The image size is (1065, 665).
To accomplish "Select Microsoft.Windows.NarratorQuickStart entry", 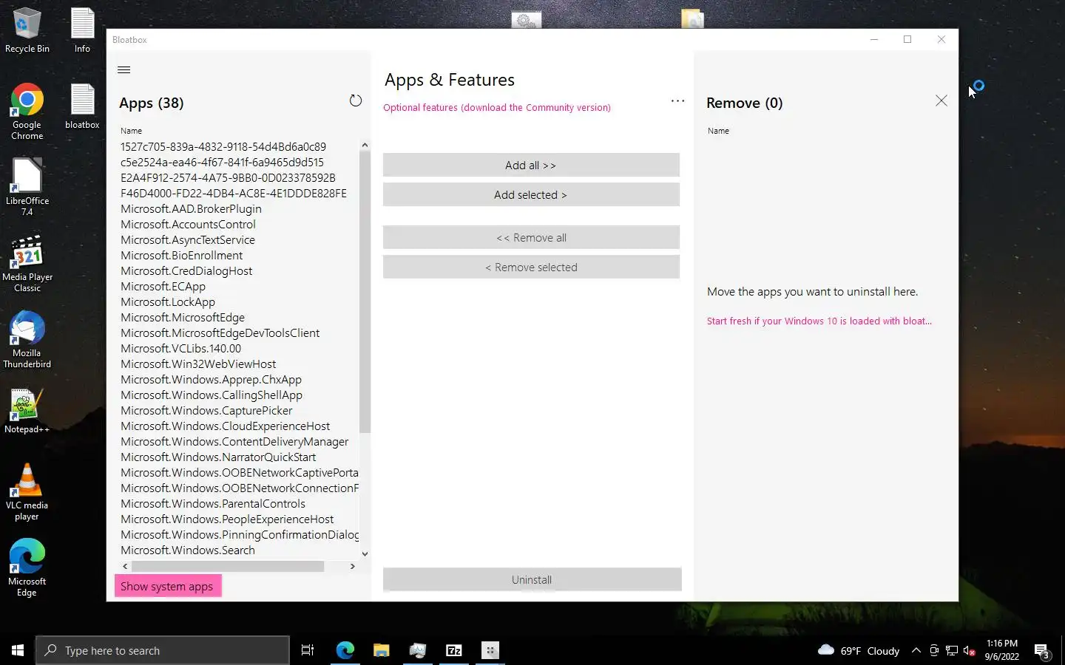I will coord(218,457).
